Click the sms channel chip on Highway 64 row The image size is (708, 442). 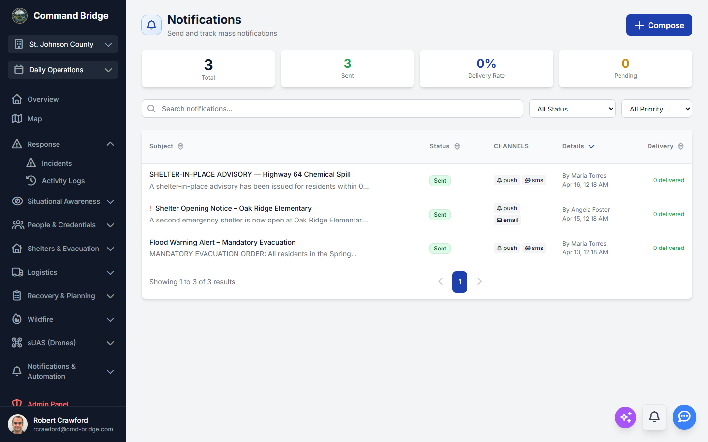(534, 180)
